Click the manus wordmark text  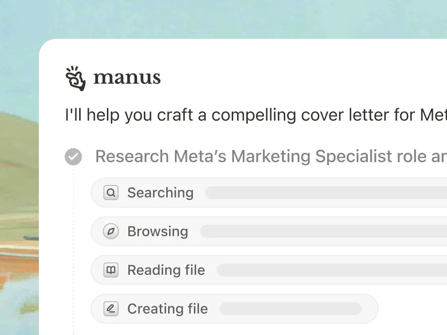(x=127, y=77)
